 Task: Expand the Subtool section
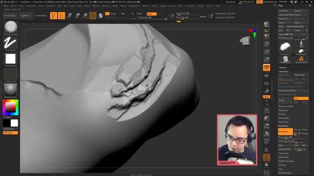tap(283, 67)
